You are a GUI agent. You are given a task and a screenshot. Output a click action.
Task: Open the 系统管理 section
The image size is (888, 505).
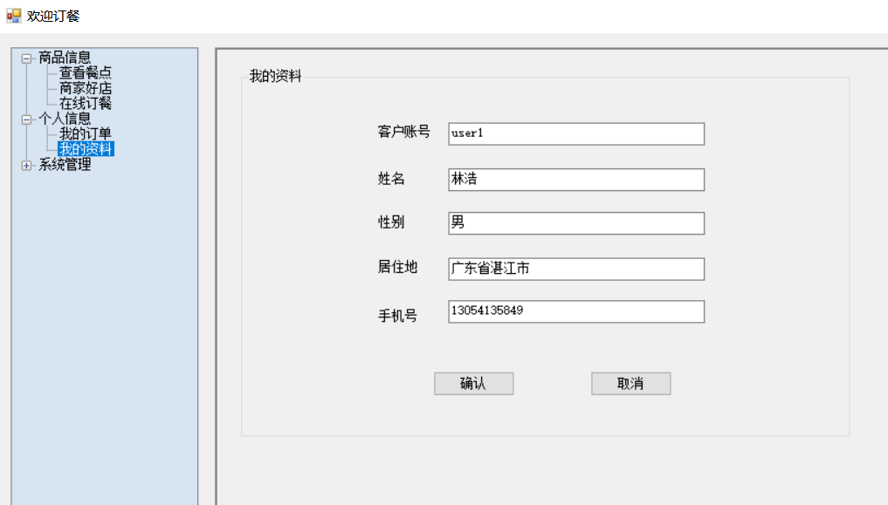(x=63, y=164)
